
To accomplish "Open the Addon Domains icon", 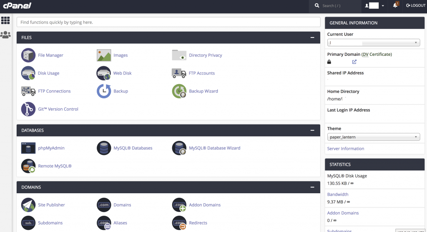I will (x=179, y=205).
